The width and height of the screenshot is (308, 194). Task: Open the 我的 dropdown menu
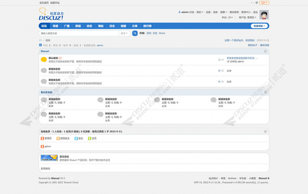pos(200,12)
